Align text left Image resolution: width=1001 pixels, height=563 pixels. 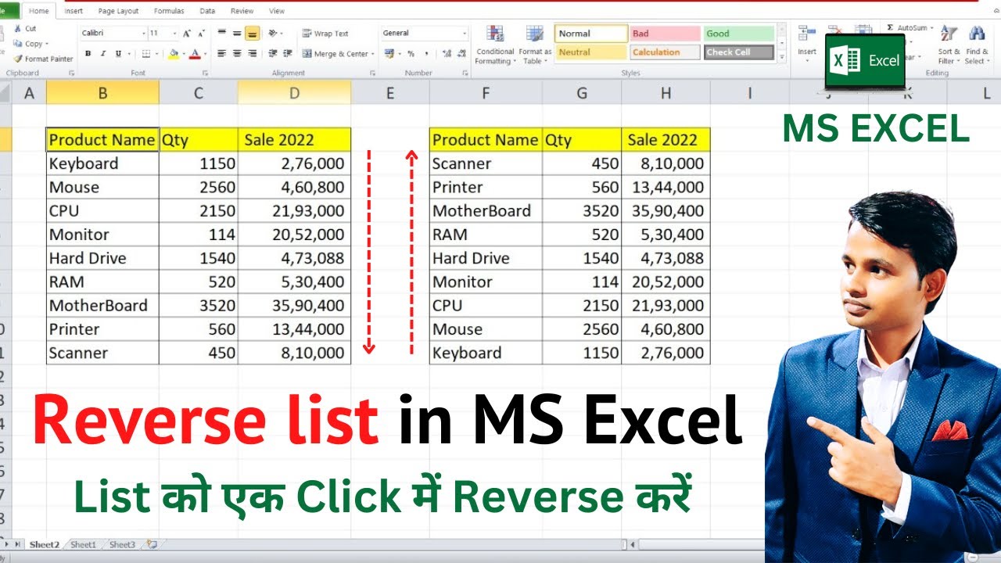221,54
